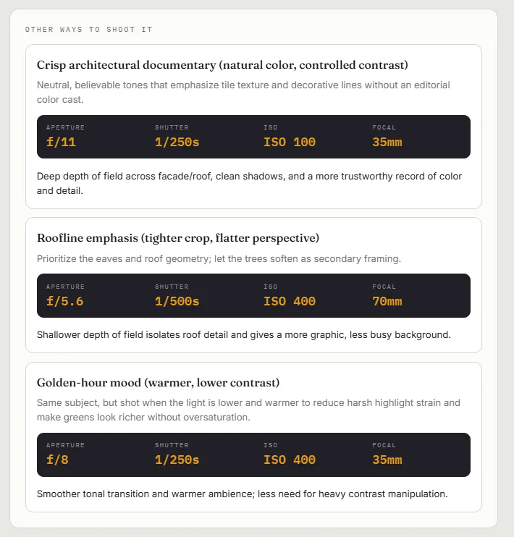Open the Roofline emphasis card title
This screenshot has width=514, height=537.
178,238
